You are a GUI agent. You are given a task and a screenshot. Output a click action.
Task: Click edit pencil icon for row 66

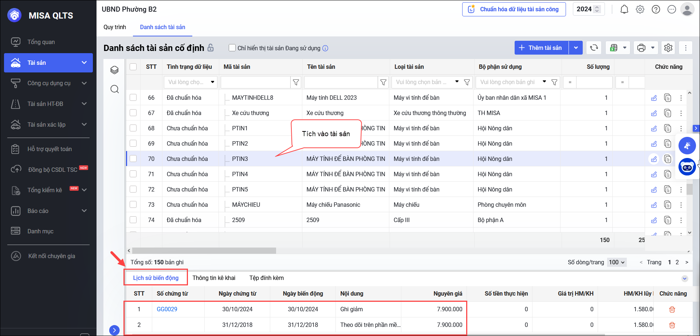[x=654, y=98]
